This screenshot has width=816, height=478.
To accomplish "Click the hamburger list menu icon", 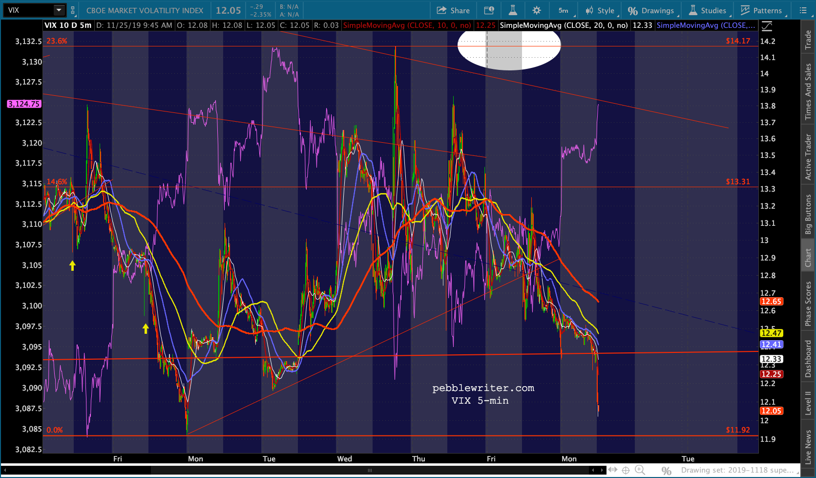I will tap(803, 10).
